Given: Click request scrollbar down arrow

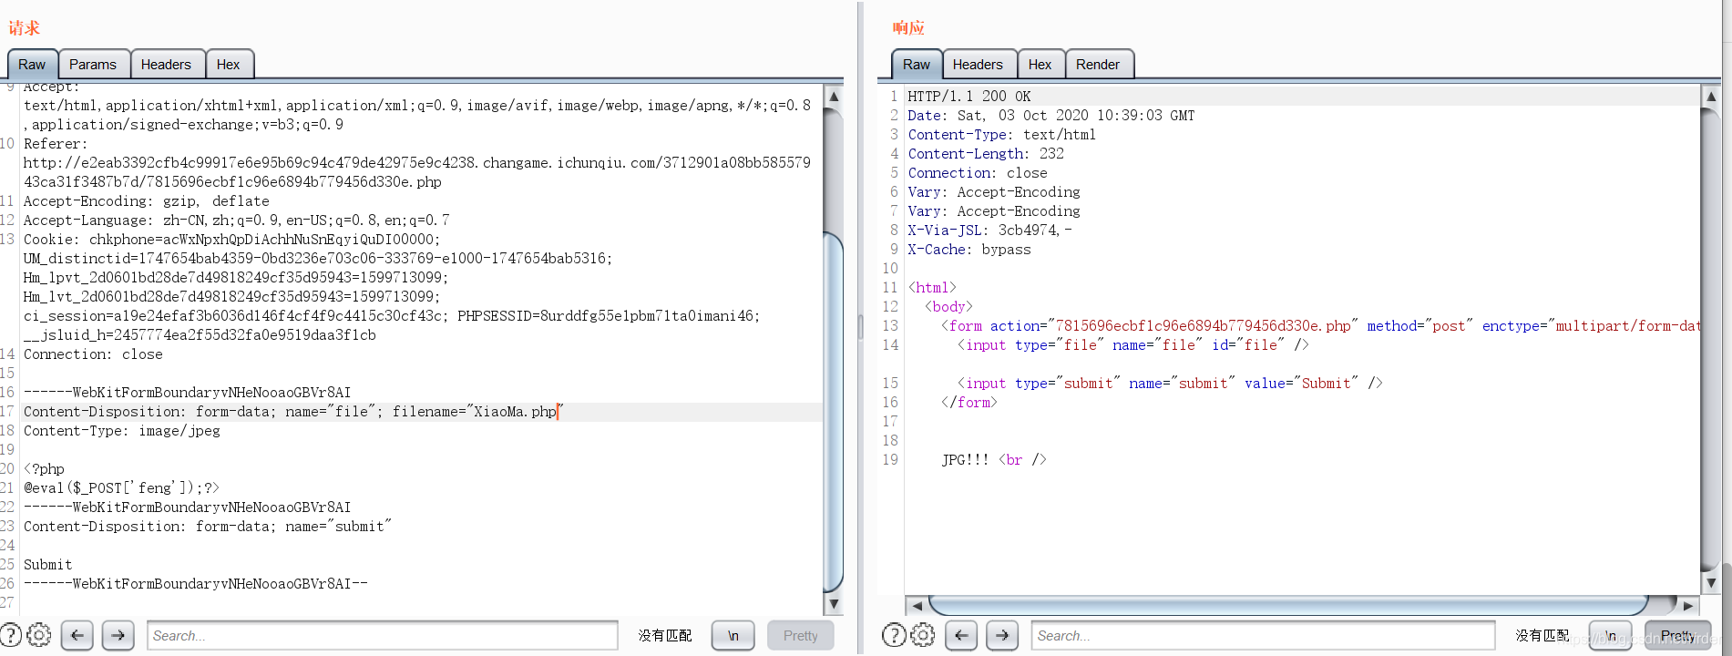Looking at the screenshot, I should (833, 604).
